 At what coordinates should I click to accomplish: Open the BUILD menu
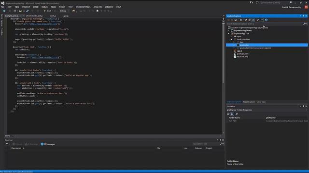pos(36,7)
